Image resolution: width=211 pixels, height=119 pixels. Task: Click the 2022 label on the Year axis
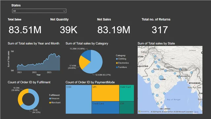[x=34, y=72]
